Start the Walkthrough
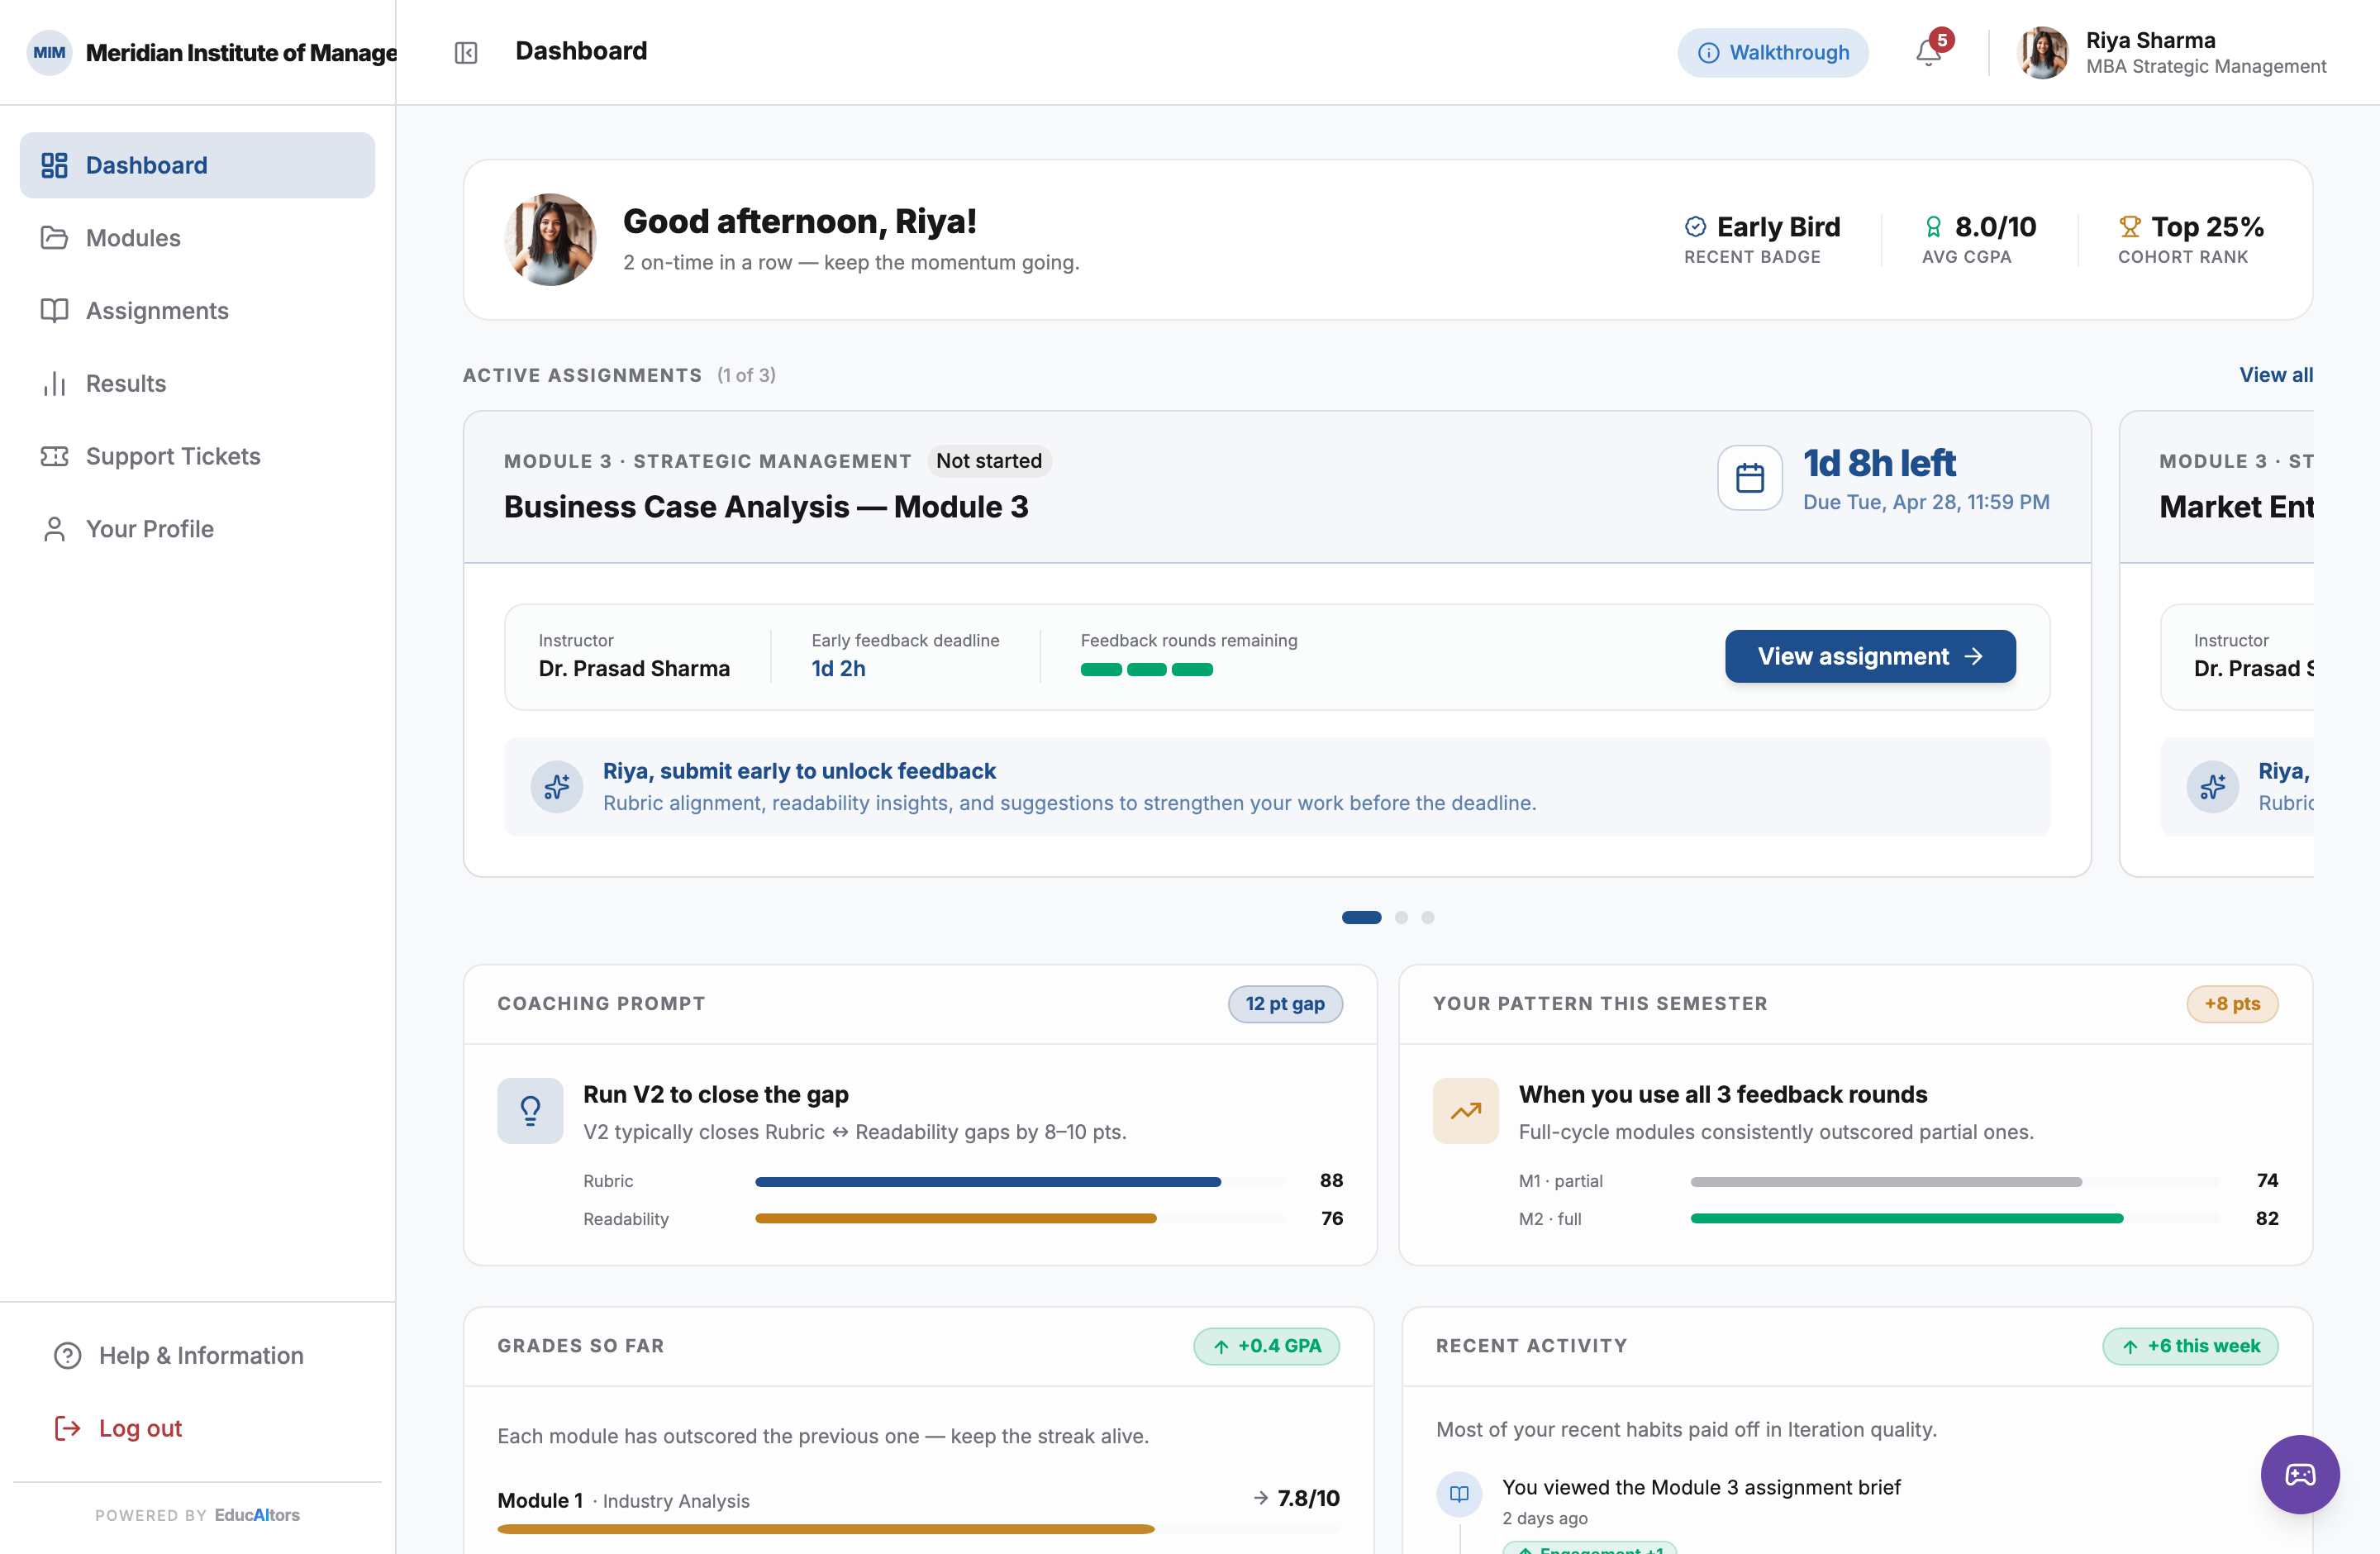Image resolution: width=2380 pixels, height=1554 pixels. click(x=1772, y=53)
